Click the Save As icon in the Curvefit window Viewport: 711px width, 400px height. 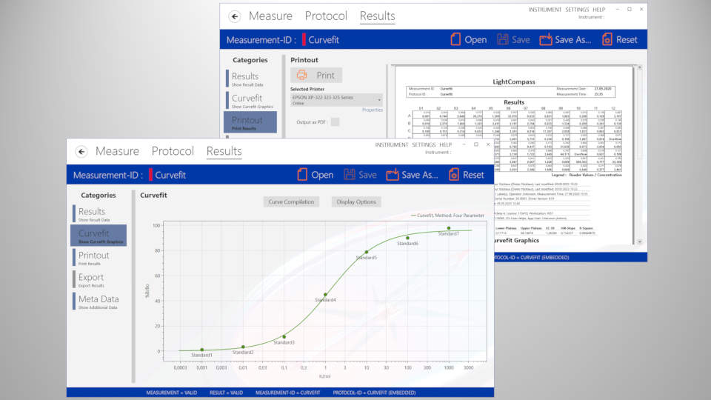tap(393, 175)
